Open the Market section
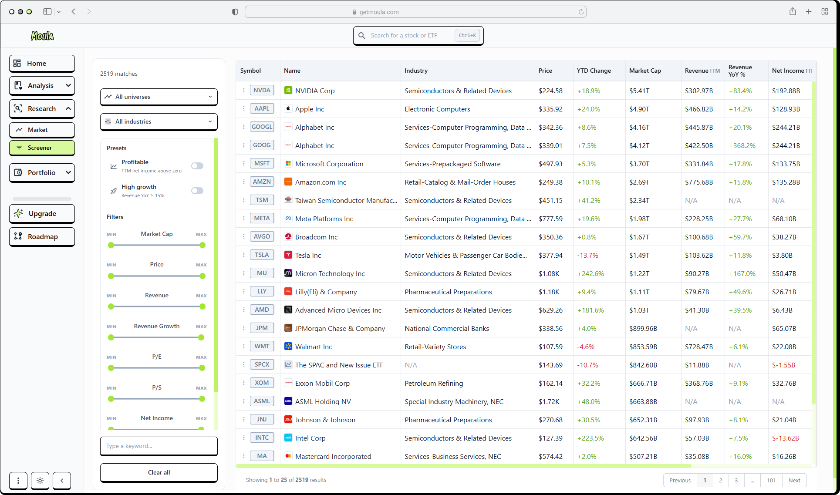840x495 pixels. coord(42,130)
